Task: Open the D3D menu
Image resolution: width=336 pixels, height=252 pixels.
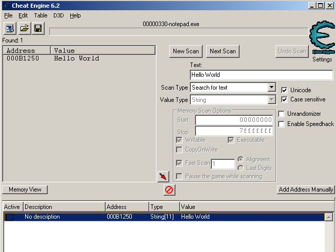Action: [x=58, y=15]
